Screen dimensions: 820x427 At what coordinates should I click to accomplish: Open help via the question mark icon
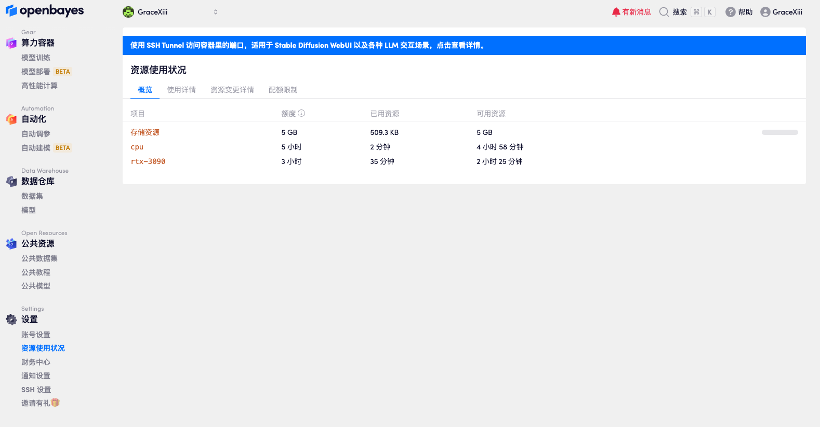[x=730, y=12]
